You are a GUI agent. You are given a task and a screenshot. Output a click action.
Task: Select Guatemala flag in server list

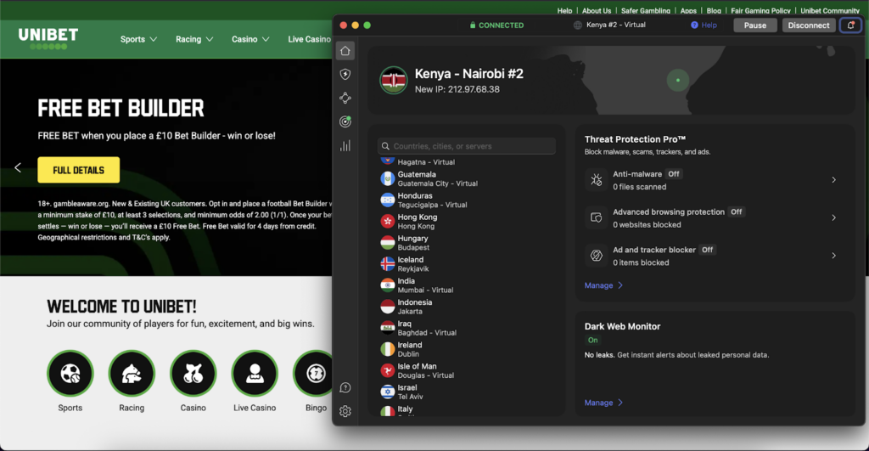coord(387,178)
